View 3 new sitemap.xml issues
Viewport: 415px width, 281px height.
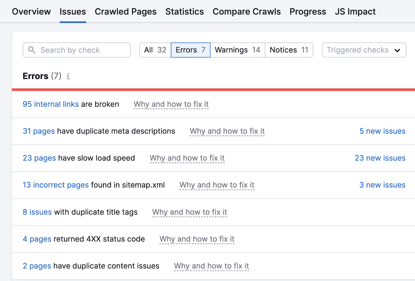(x=382, y=185)
